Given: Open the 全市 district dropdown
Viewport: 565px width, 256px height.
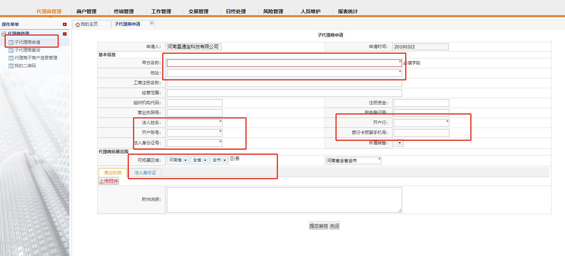Looking at the screenshot, I should [x=225, y=160].
